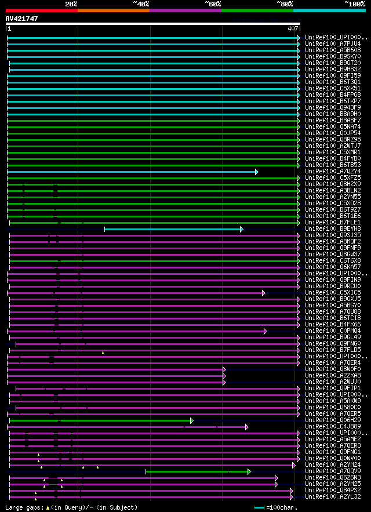Image resolution: width=371 pixels, height=512 pixels.
Task: Select the UniRef100_B9SKY0 hit label
Action: click(x=333, y=56)
